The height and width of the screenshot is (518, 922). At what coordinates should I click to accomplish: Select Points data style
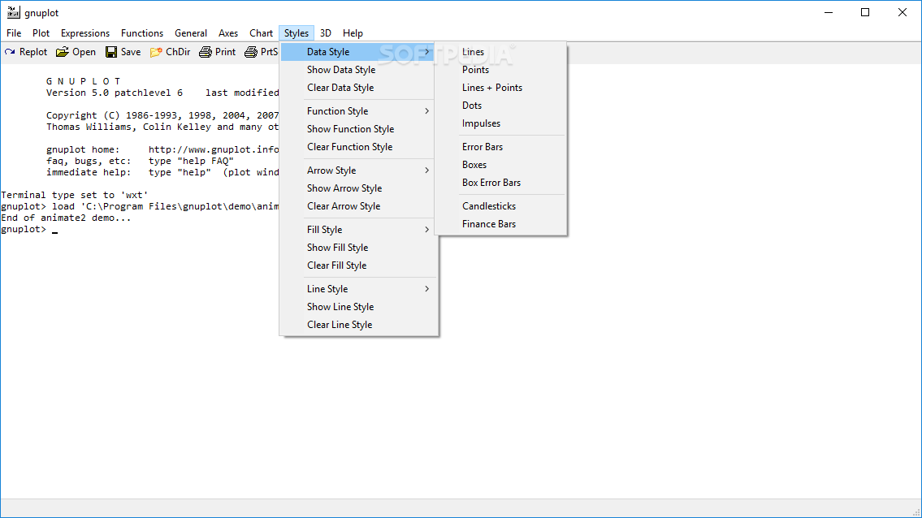click(501, 69)
